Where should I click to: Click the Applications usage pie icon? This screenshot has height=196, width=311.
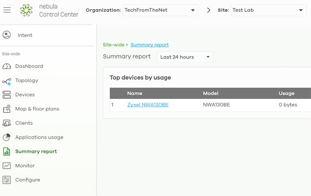click(x=7, y=137)
